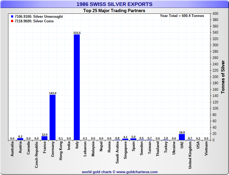
Task: Click the India axis label
Action: coord(69,145)
